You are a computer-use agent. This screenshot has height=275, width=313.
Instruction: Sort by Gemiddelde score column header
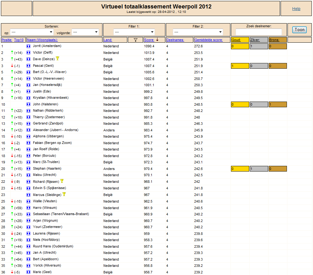click(x=209, y=40)
